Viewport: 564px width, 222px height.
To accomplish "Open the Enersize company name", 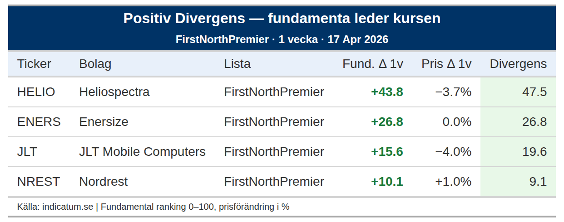I will pyautogui.click(x=104, y=122).
